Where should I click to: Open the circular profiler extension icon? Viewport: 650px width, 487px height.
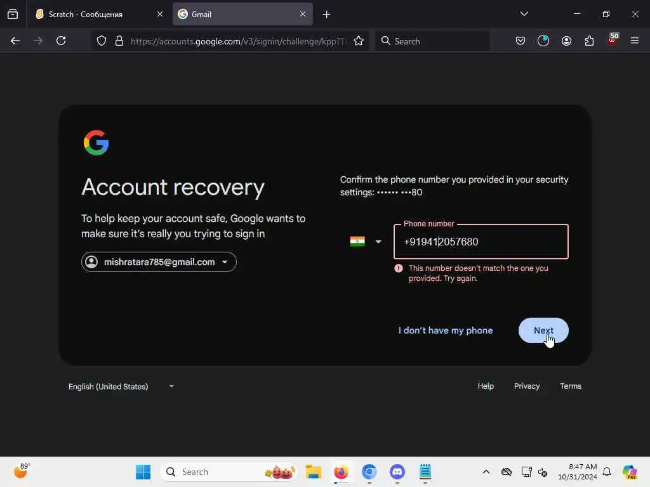click(x=543, y=41)
